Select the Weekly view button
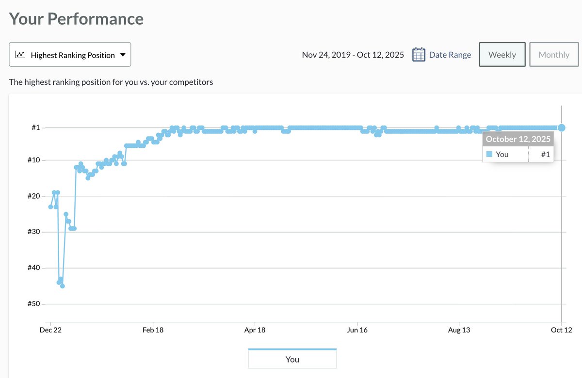 point(502,55)
